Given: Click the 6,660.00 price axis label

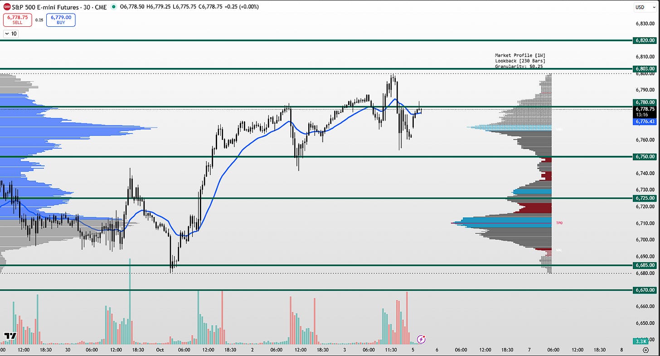Looking at the screenshot, I should [x=644, y=307].
